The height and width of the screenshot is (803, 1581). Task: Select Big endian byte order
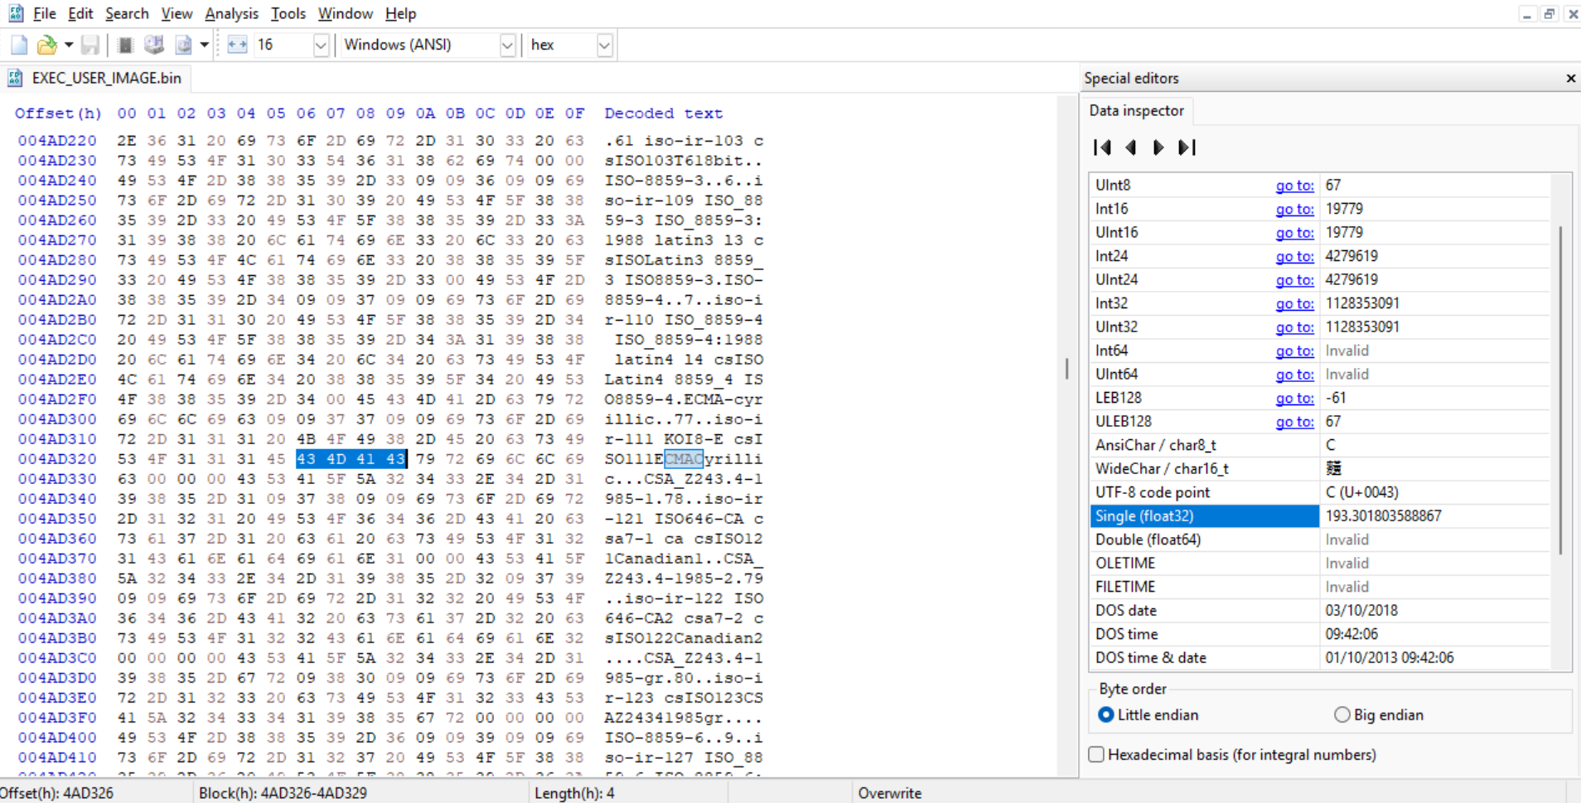1342,715
